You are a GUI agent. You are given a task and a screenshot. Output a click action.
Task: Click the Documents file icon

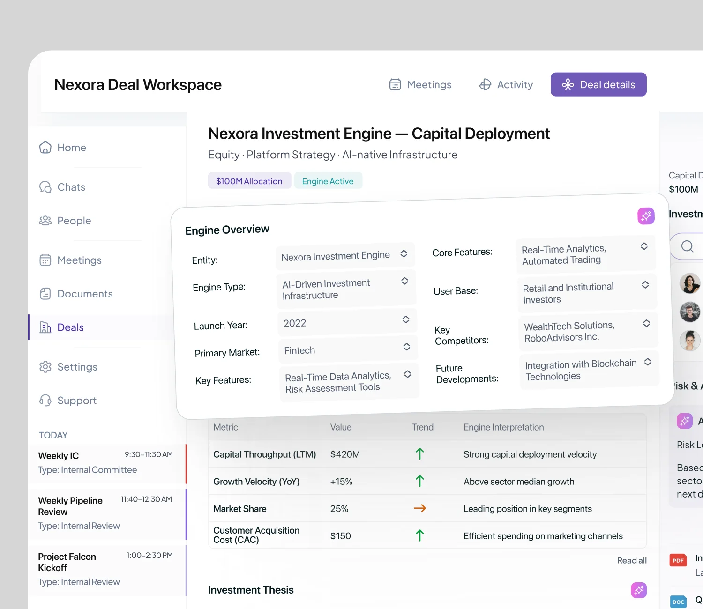click(45, 294)
